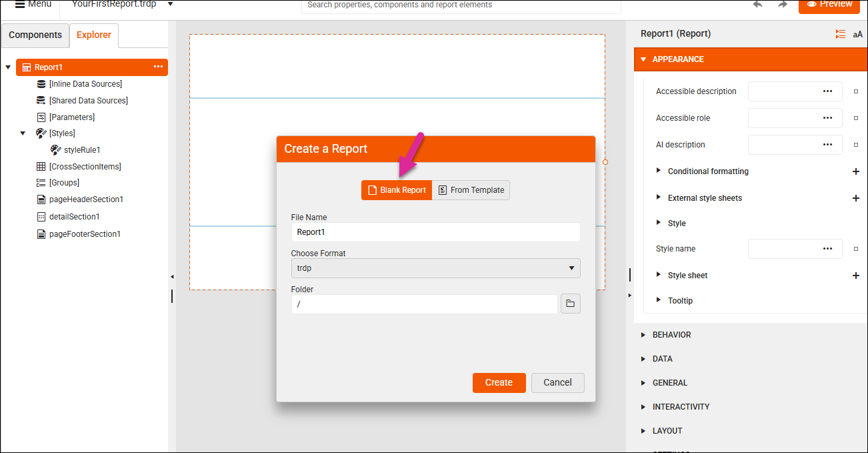
Task: Select detailSection1 in the Explorer tree
Action: coord(74,217)
